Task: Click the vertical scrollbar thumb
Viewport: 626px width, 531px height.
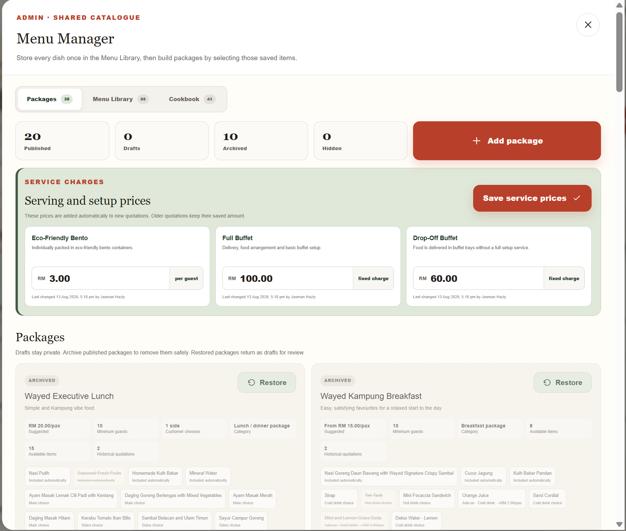Action: pos(619,52)
